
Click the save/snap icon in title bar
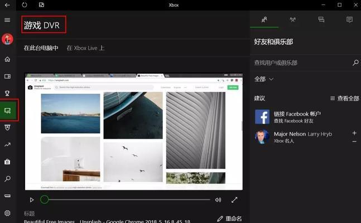(x=41, y=5)
